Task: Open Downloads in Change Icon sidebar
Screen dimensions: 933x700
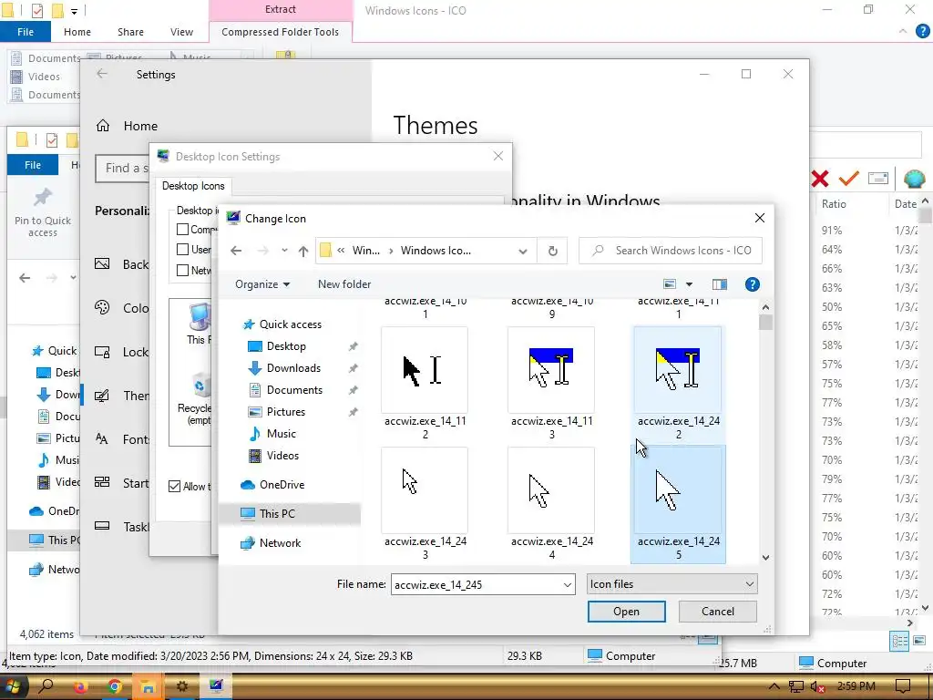Action: (x=293, y=368)
